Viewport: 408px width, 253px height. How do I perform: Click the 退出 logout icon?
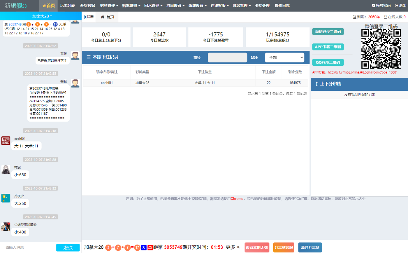pyautogui.click(x=396, y=6)
